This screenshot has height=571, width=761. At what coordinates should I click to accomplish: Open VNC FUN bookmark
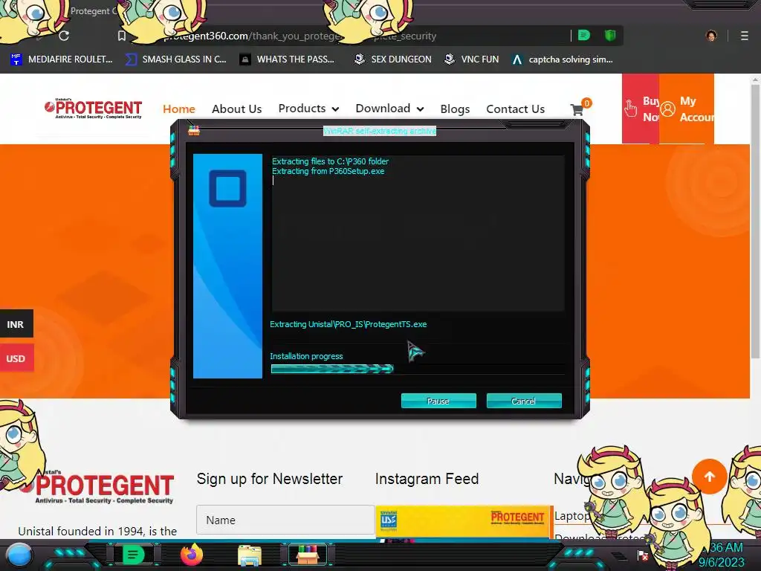[x=472, y=59]
